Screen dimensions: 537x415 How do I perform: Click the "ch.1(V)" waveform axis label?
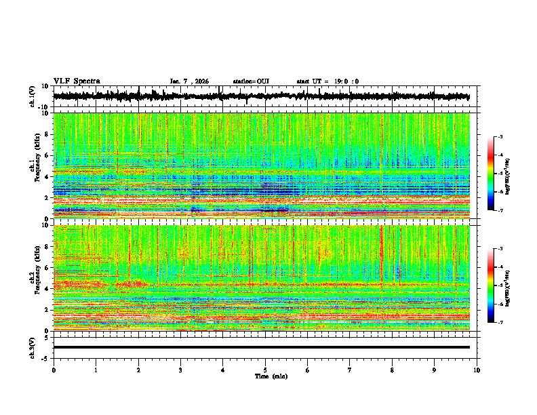tap(33, 96)
